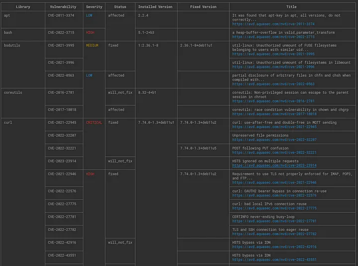This screenshot has width=358, height=266.
Task: Follow the URL ending in cve-2021-3996
Action: coord(273,67)
